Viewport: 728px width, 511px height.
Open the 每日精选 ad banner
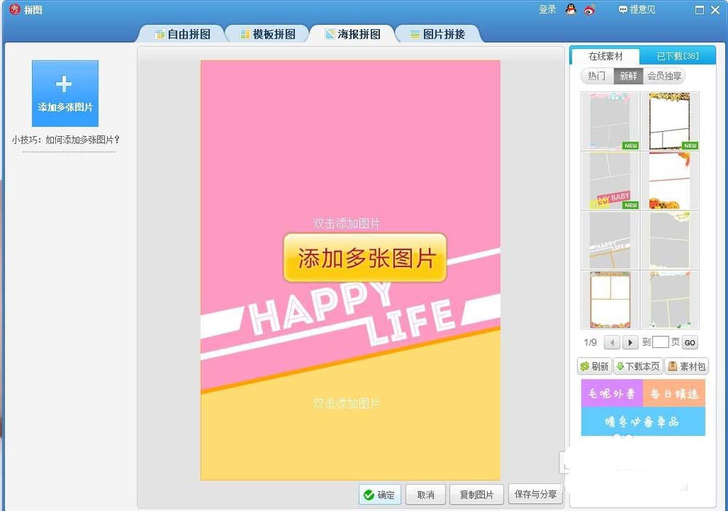click(x=674, y=394)
